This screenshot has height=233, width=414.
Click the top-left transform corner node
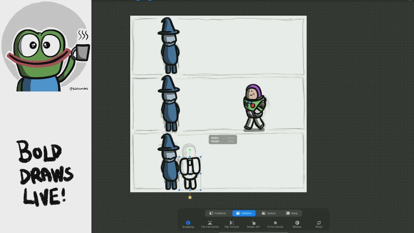(180, 157)
